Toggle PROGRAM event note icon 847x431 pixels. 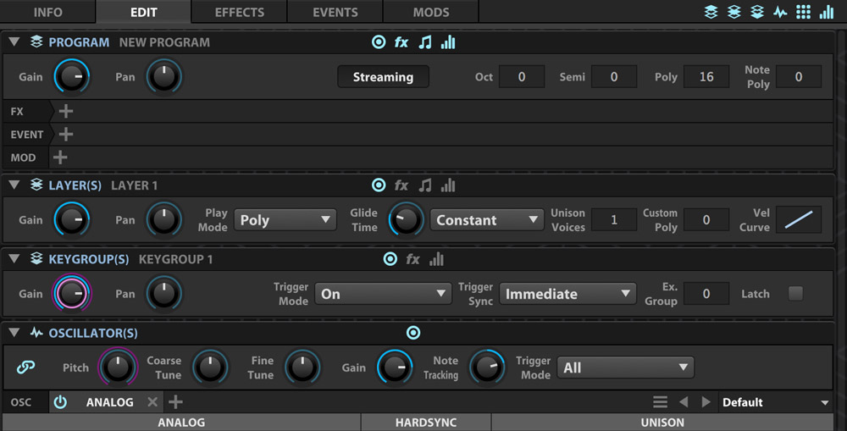point(425,42)
